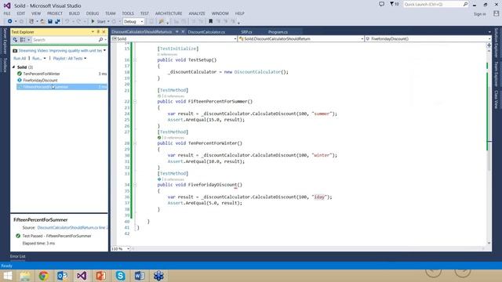
Task: Open the Debug configuration dropdown
Action: pyautogui.click(x=133, y=21)
